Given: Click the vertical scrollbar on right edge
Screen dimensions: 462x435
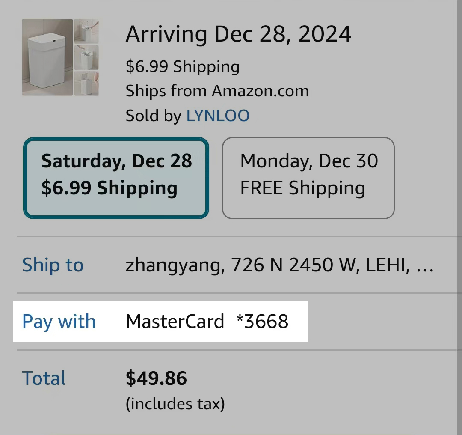Looking at the screenshot, I should pyautogui.click(x=459, y=214).
